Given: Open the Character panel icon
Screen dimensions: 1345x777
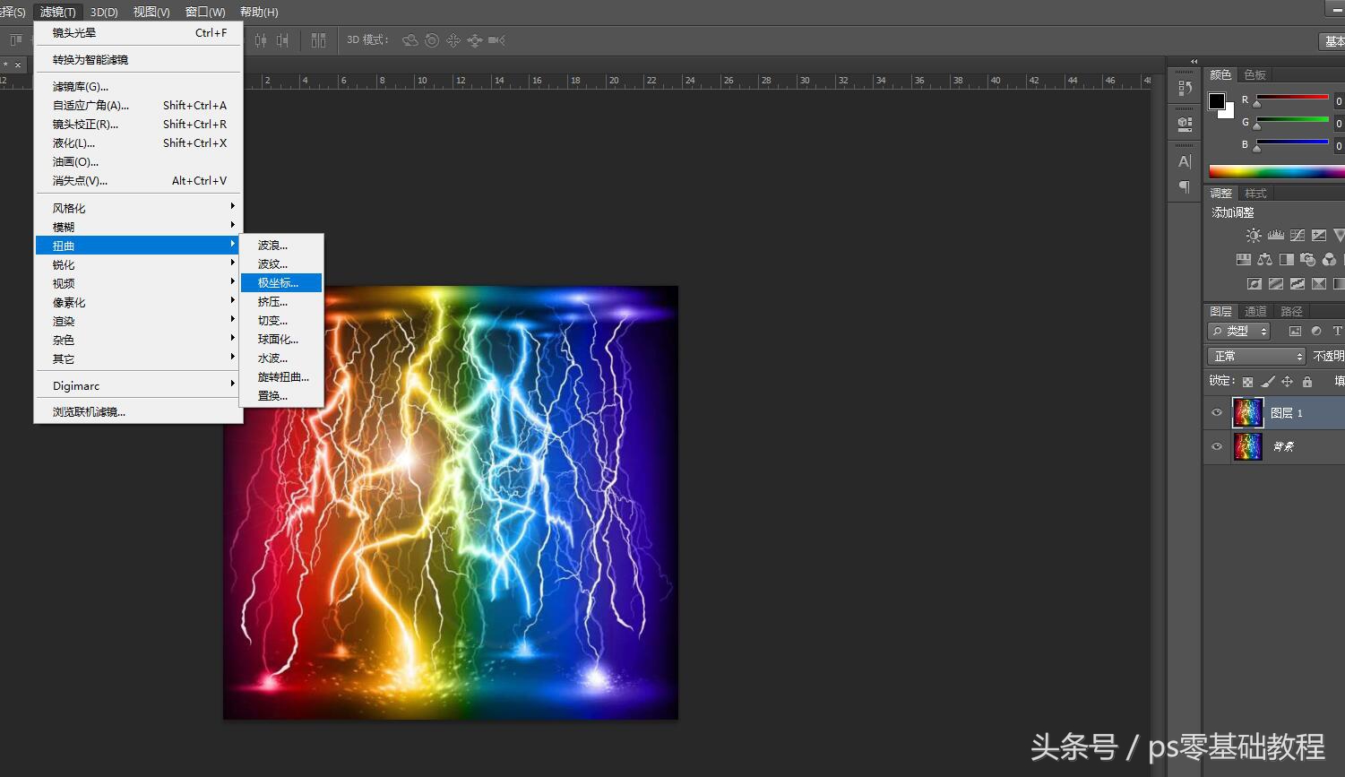Looking at the screenshot, I should pos(1185,162).
